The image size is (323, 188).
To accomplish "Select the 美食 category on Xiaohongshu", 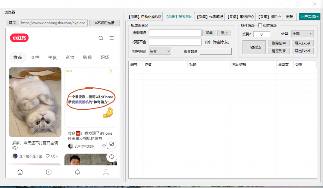I will pyautogui.click(x=52, y=57).
